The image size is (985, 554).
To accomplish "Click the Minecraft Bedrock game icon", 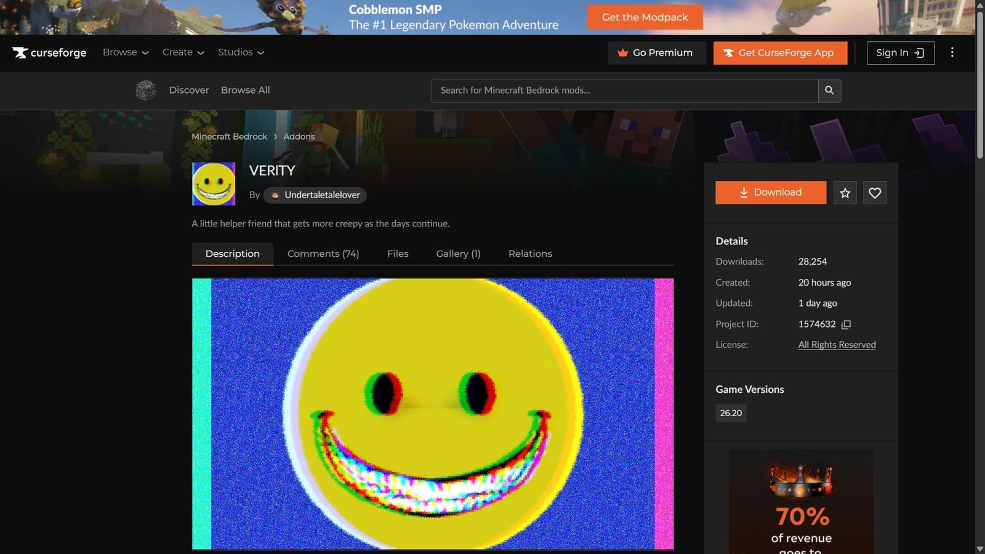I will [x=146, y=90].
